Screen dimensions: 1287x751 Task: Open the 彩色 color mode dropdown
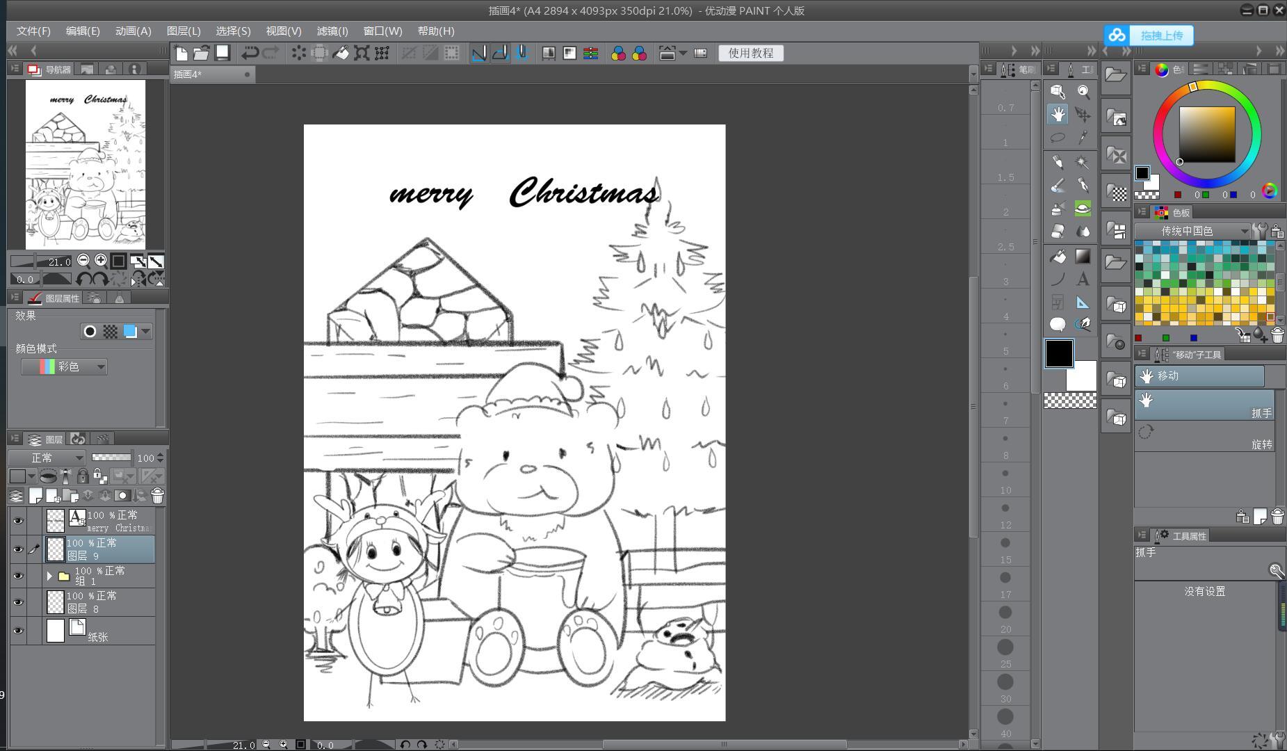(64, 366)
